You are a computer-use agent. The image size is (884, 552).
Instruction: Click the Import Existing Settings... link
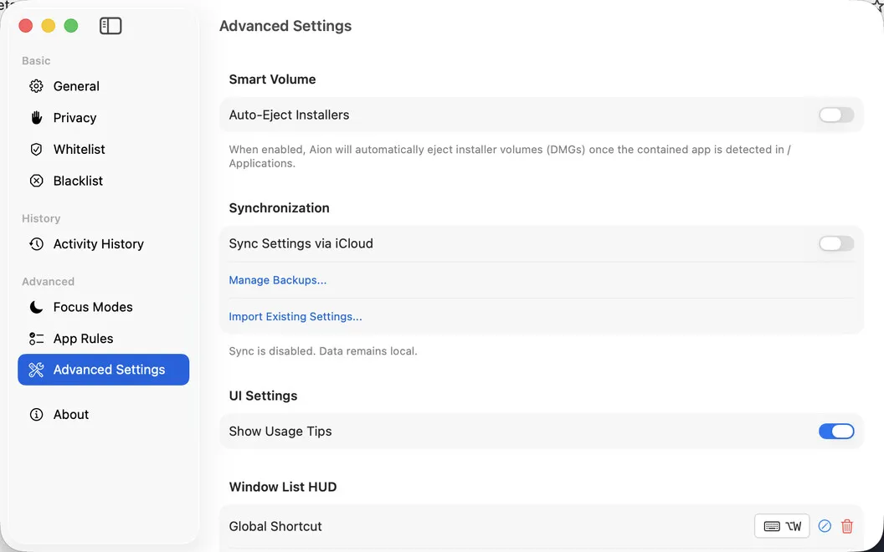(x=296, y=316)
